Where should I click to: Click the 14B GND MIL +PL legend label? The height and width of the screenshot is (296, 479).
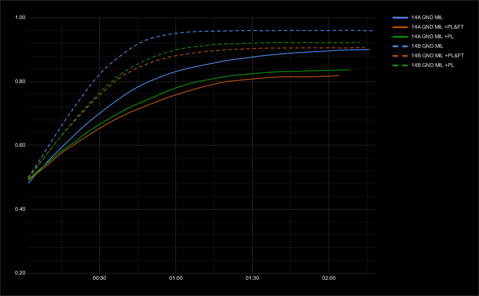[433, 65]
